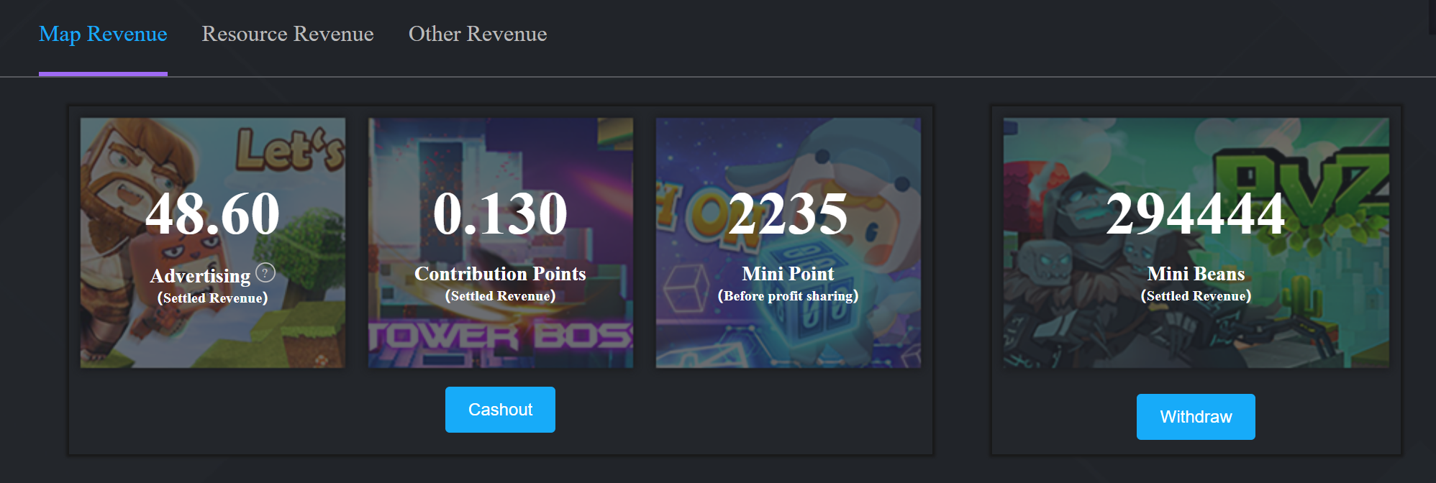1436x483 pixels.
Task: Click the Before profit sharing caption
Action: point(789,296)
